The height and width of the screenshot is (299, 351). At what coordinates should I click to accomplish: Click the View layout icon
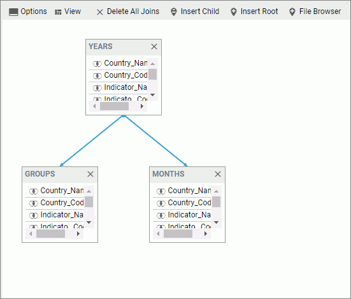point(58,12)
